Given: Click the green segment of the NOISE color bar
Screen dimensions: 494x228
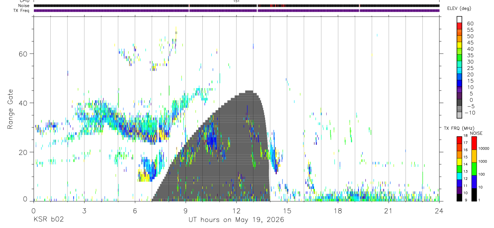Looking at the screenshot, I should pyautogui.click(x=474, y=169).
